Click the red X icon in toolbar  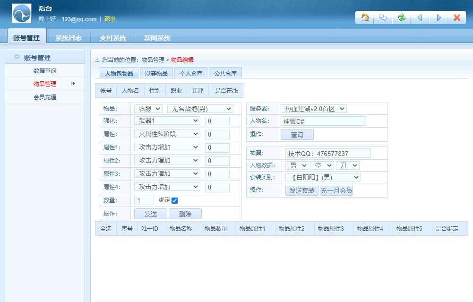pyautogui.click(x=456, y=17)
